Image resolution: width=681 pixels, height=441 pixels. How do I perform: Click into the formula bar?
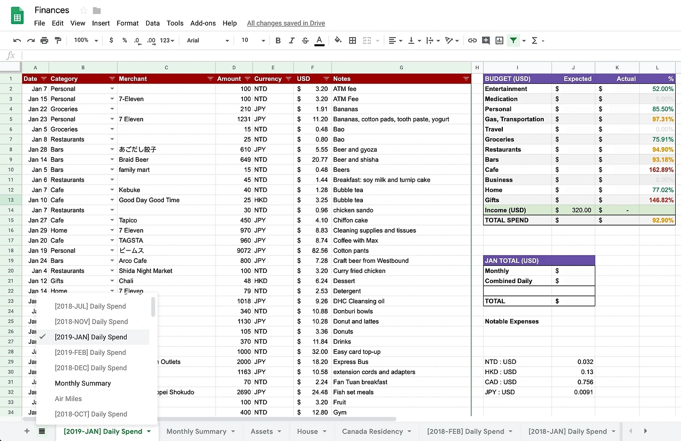click(x=351, y=55)
